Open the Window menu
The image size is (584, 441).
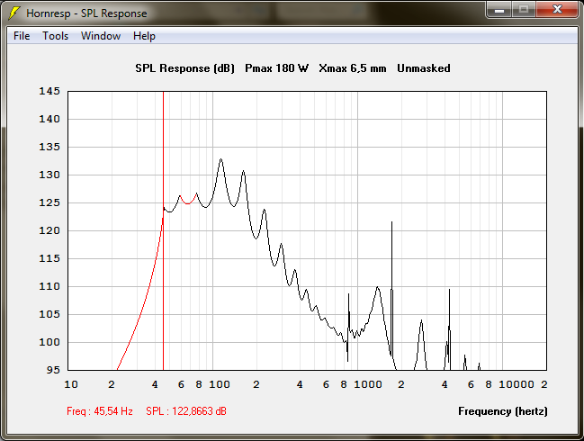coord(101,36)
